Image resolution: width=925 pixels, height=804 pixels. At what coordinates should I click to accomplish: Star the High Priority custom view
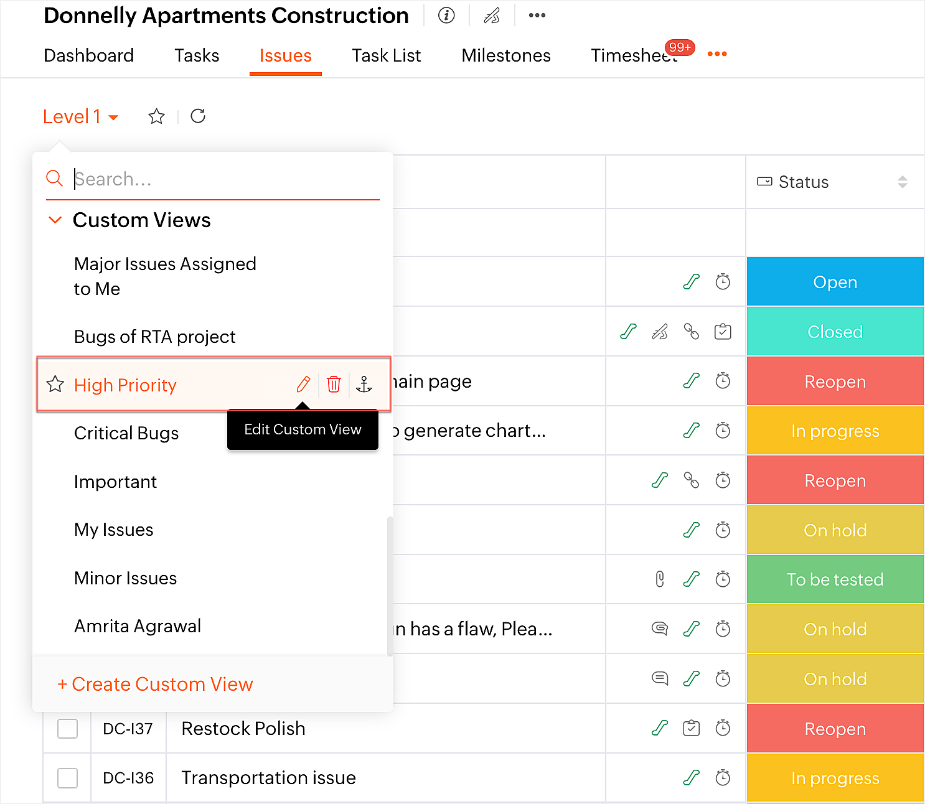(55, 385)
